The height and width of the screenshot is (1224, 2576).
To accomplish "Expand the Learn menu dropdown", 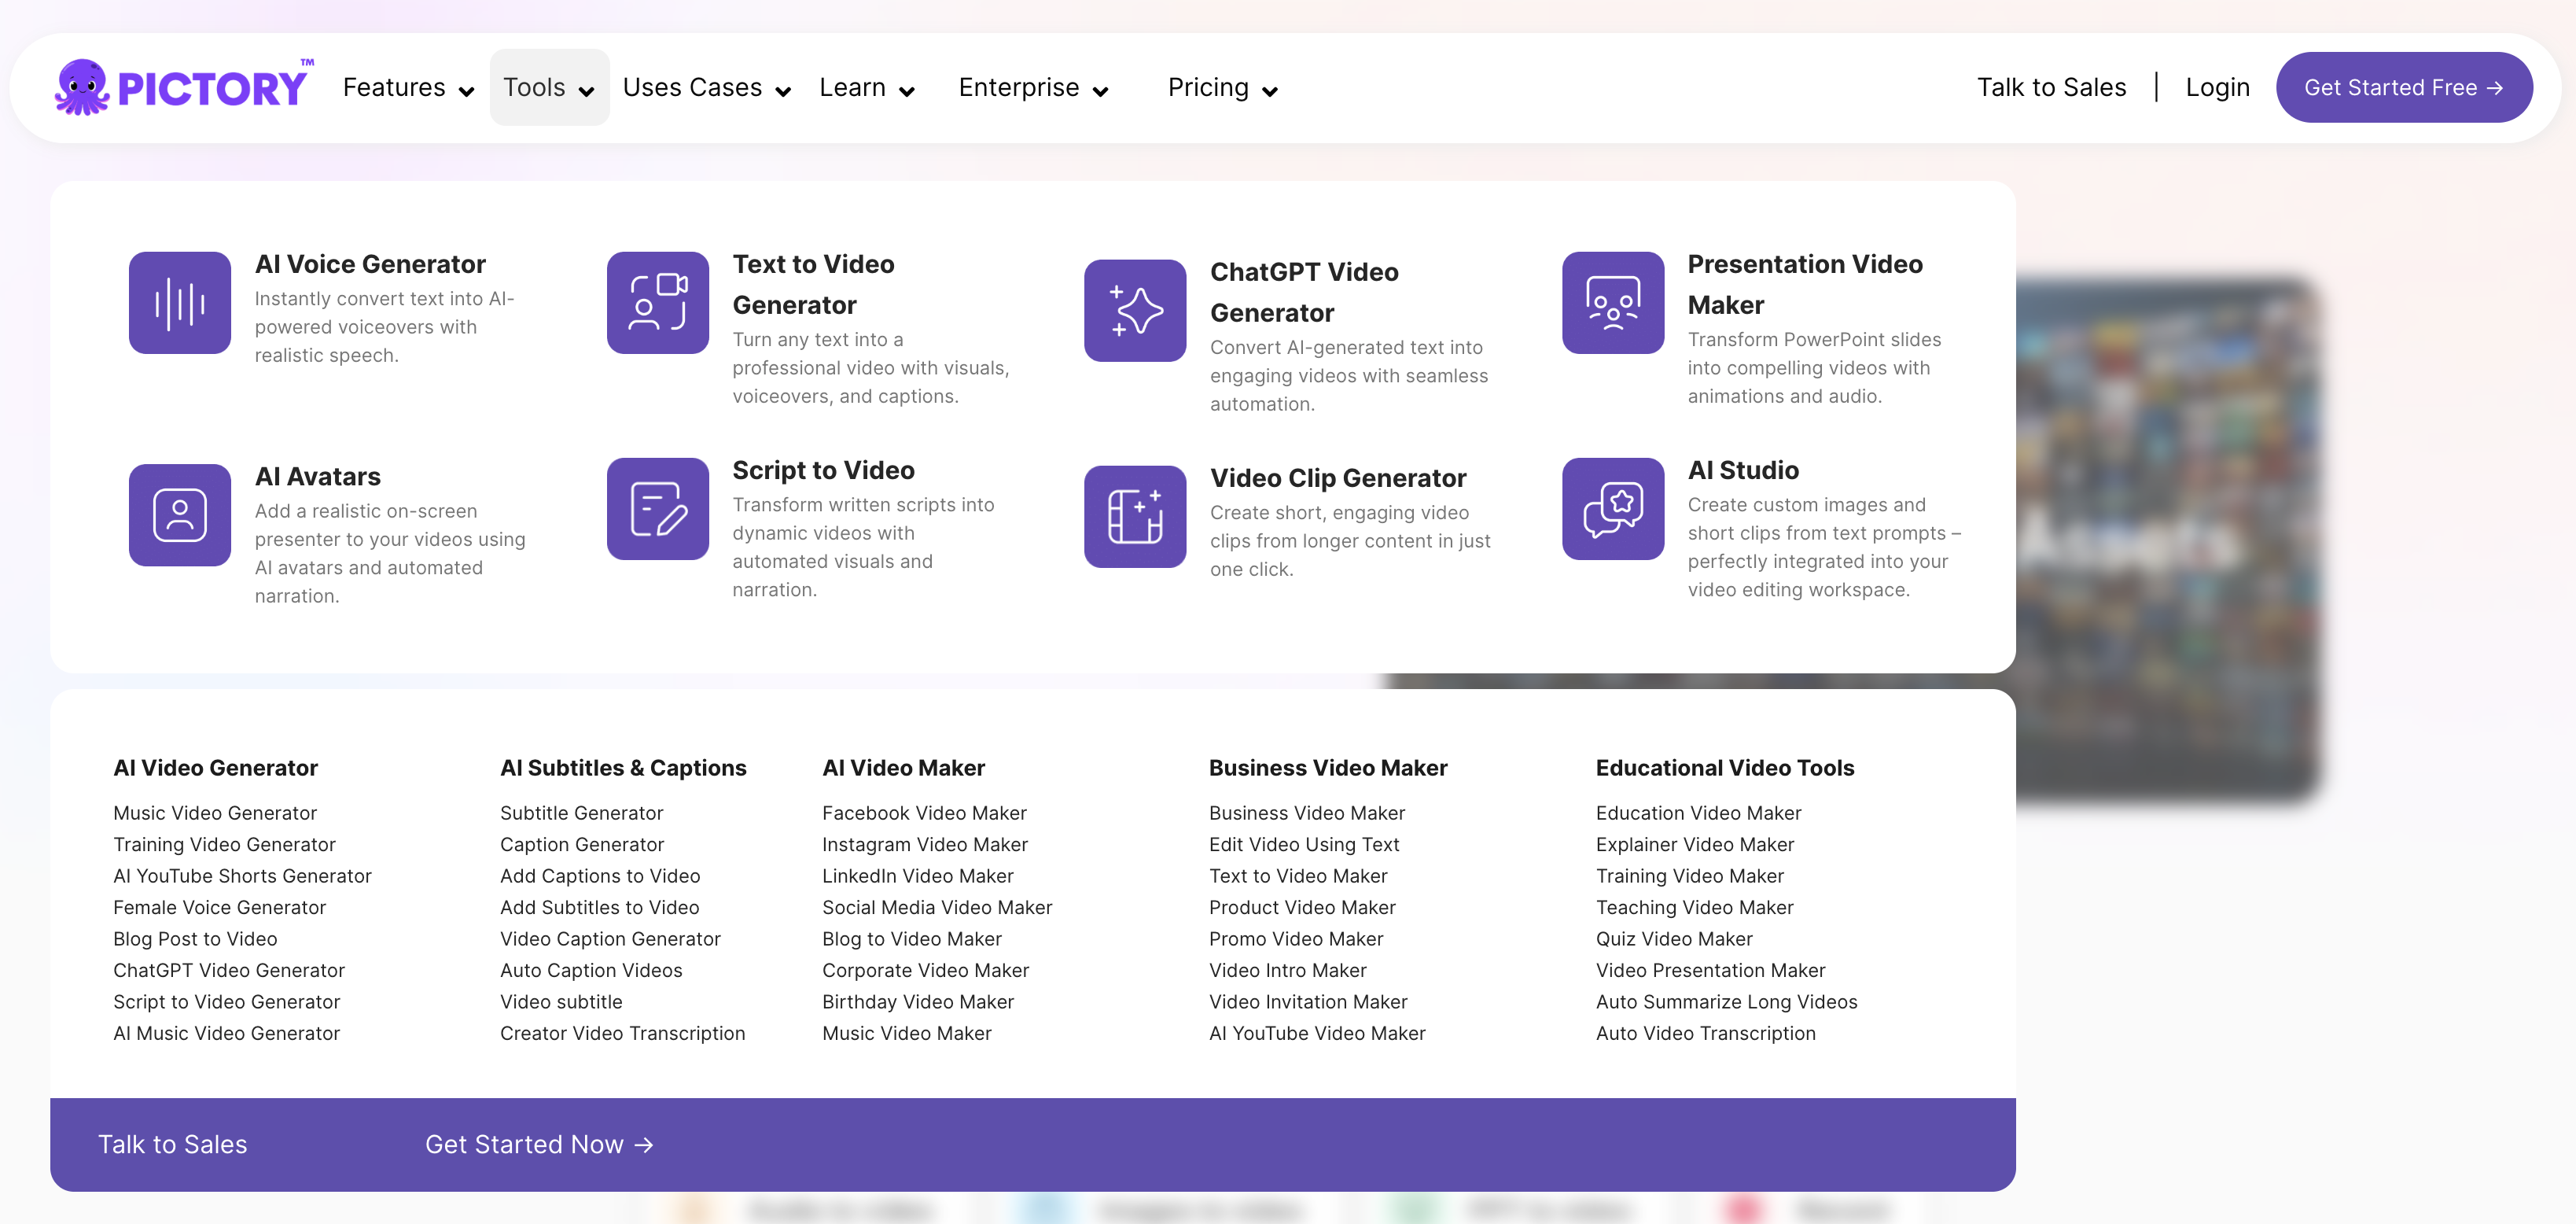I will pyautogui.click(x=866, y=88).
